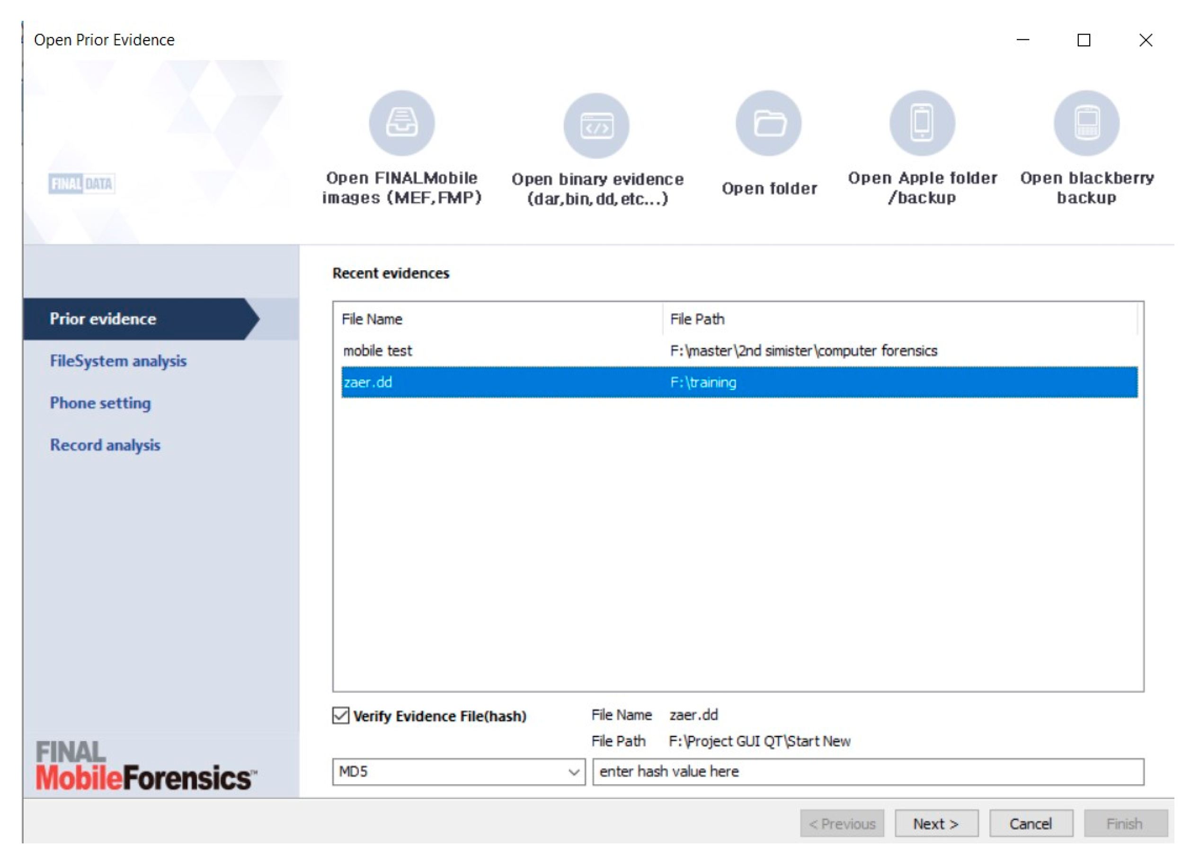Screen dimensions: 1191x859
Task: Click the Cancel button
Action: click(x=1031, y=824)
